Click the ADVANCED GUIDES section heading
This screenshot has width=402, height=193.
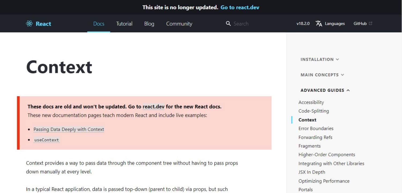tap(322, 90)
